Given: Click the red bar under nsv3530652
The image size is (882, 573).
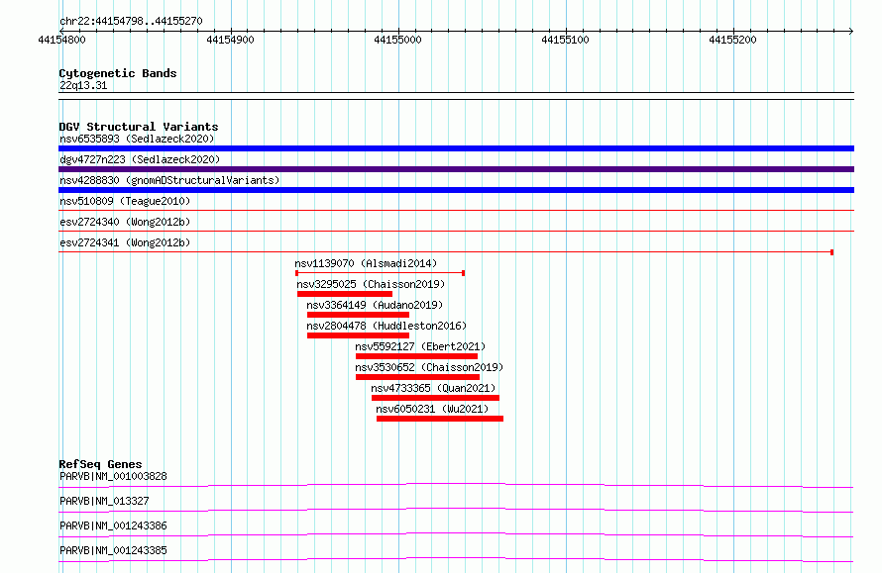Looking at the screenshot, I should click(x=417, y=377).
